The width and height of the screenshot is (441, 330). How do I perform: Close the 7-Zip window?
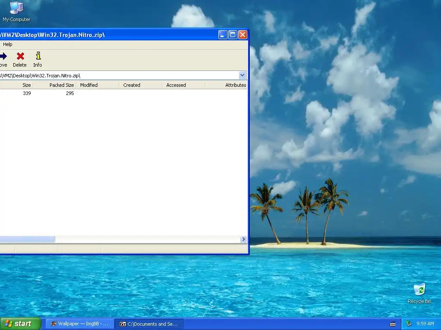point(242,35)
